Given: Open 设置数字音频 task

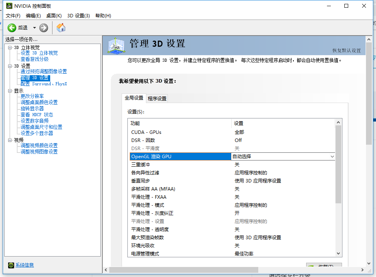Looking at the screenshot, I should tap(34, 121).
